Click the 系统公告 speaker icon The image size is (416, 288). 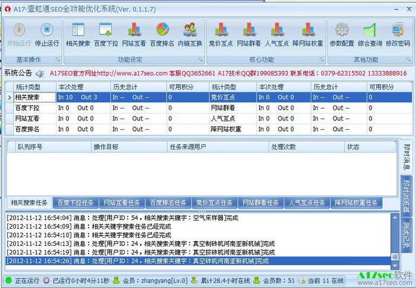40,73
